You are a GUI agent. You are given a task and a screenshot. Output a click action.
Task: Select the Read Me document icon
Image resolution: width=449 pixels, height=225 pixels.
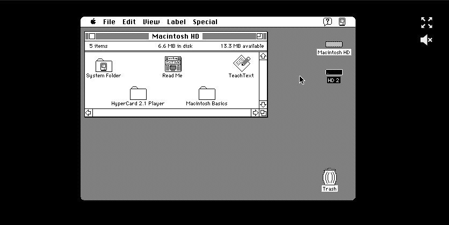pyautogui.click(x=172, y=64)
